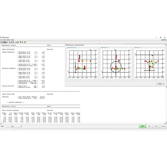Close the Geometrical Control dialog via Close button
Image resolution: width=167 pixels, height=167 pixels.
tap(160, 83)
